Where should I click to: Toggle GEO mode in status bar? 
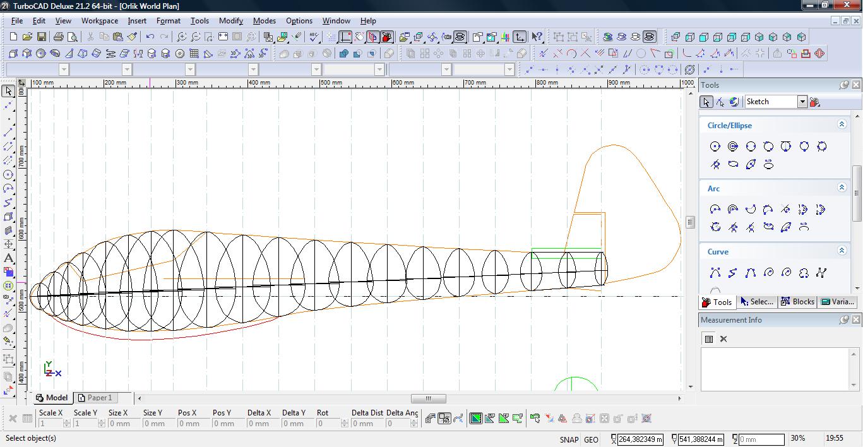(591, 439)
